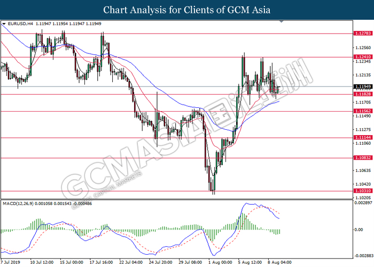Image resolution: width=374 pixels, height=267 pixels.
Task: Click the chart shift marker triangle at top
Action: pos(281,21)
